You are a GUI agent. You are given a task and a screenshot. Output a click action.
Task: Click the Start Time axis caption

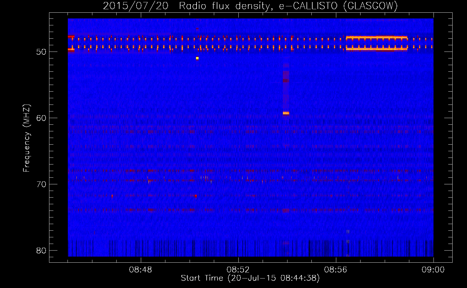point(250,278)
